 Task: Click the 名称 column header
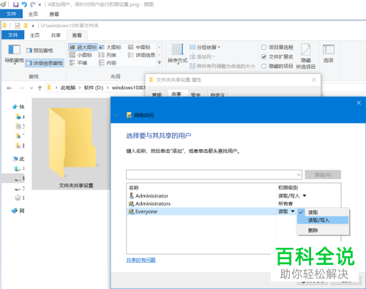coord(133,187)
